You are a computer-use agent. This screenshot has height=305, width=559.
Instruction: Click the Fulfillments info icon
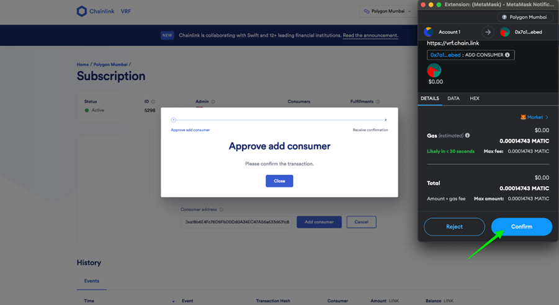[x=378, y=102]
